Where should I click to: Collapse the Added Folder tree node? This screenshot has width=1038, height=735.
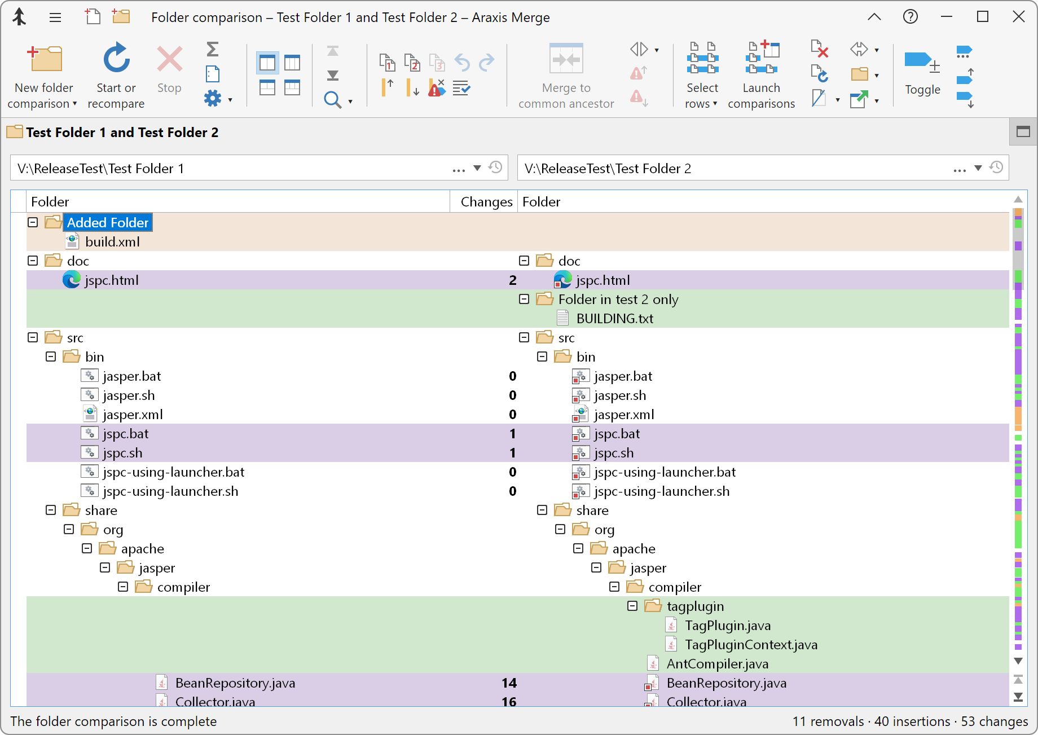(33, 222)
